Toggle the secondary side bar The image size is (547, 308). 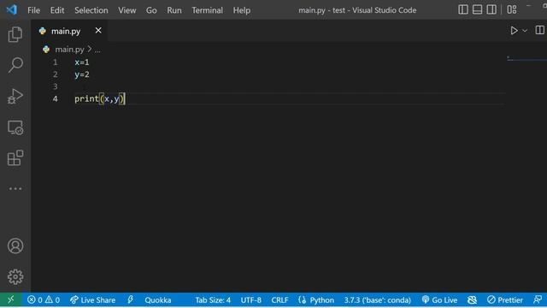tap(491, 9)
